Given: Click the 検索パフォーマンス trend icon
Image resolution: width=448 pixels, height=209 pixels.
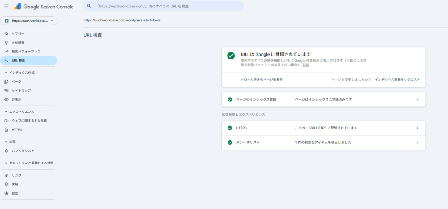Looking at the screenshot, I should tap(7, 52).
